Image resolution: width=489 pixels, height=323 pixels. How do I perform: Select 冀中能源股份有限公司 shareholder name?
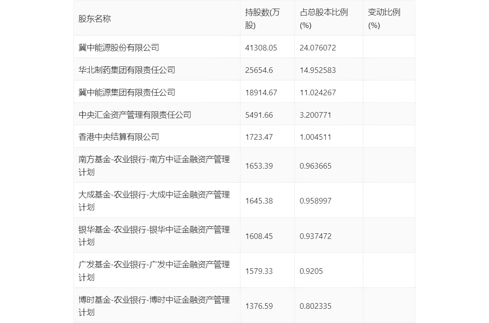tap(119, 48)
